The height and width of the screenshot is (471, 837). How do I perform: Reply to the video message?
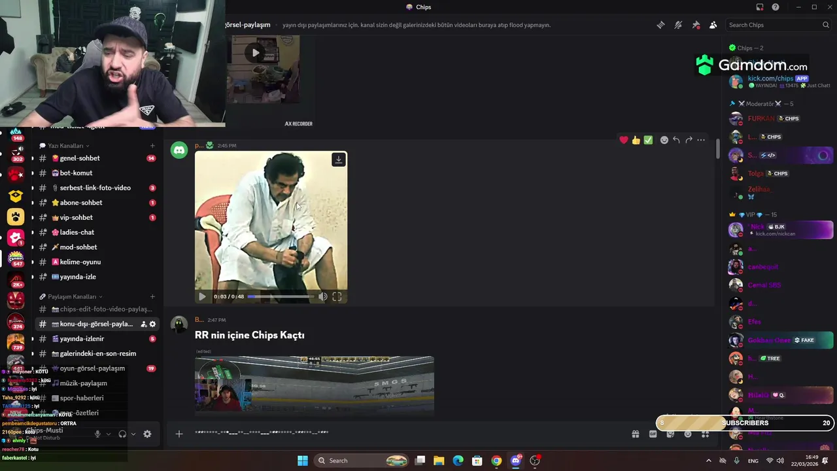tap(676, 140)
